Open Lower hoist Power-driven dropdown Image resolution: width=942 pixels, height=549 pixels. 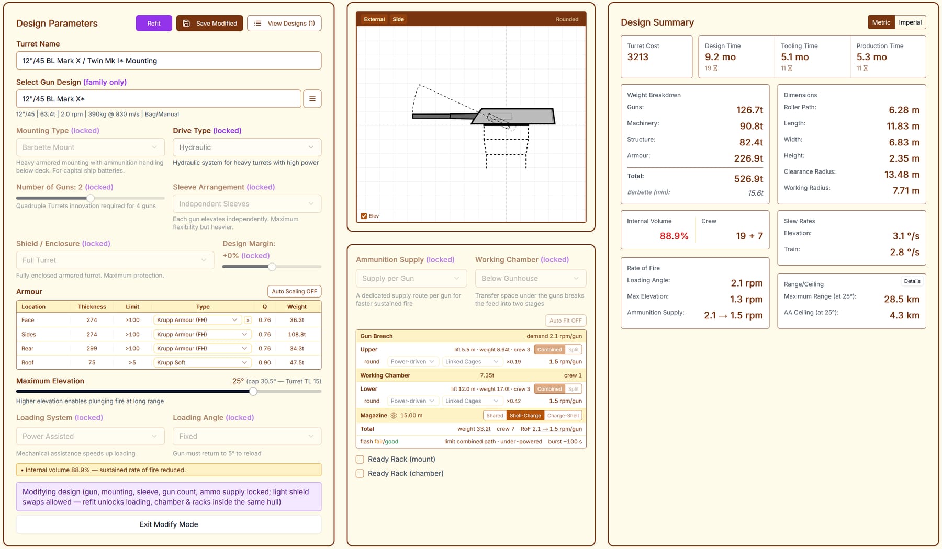pos(412,401)
